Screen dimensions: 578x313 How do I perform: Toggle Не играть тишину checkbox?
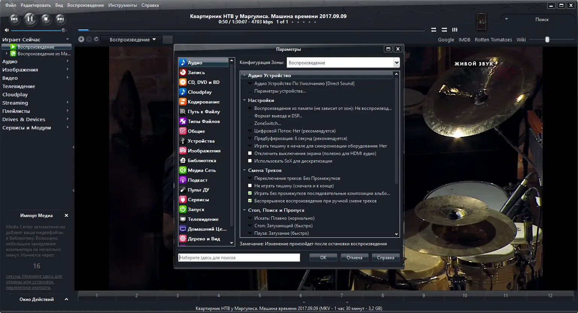[x=250, y=186]
